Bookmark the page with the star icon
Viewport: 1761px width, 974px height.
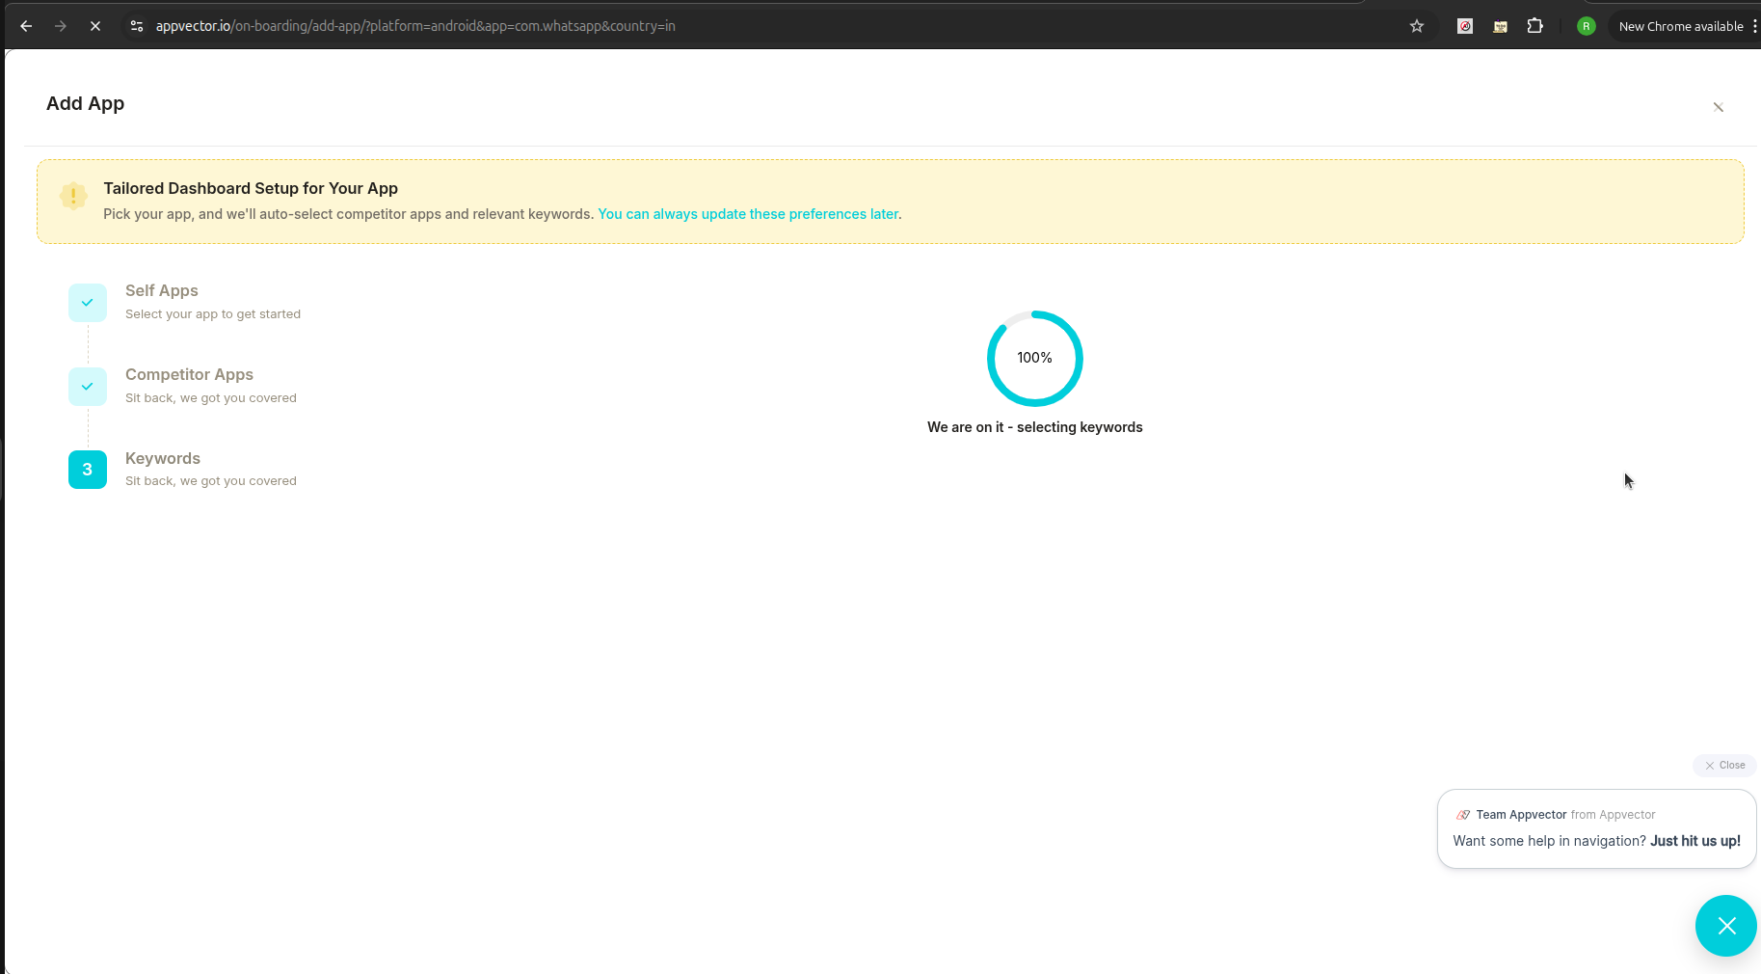click(x=1417, y=26)
